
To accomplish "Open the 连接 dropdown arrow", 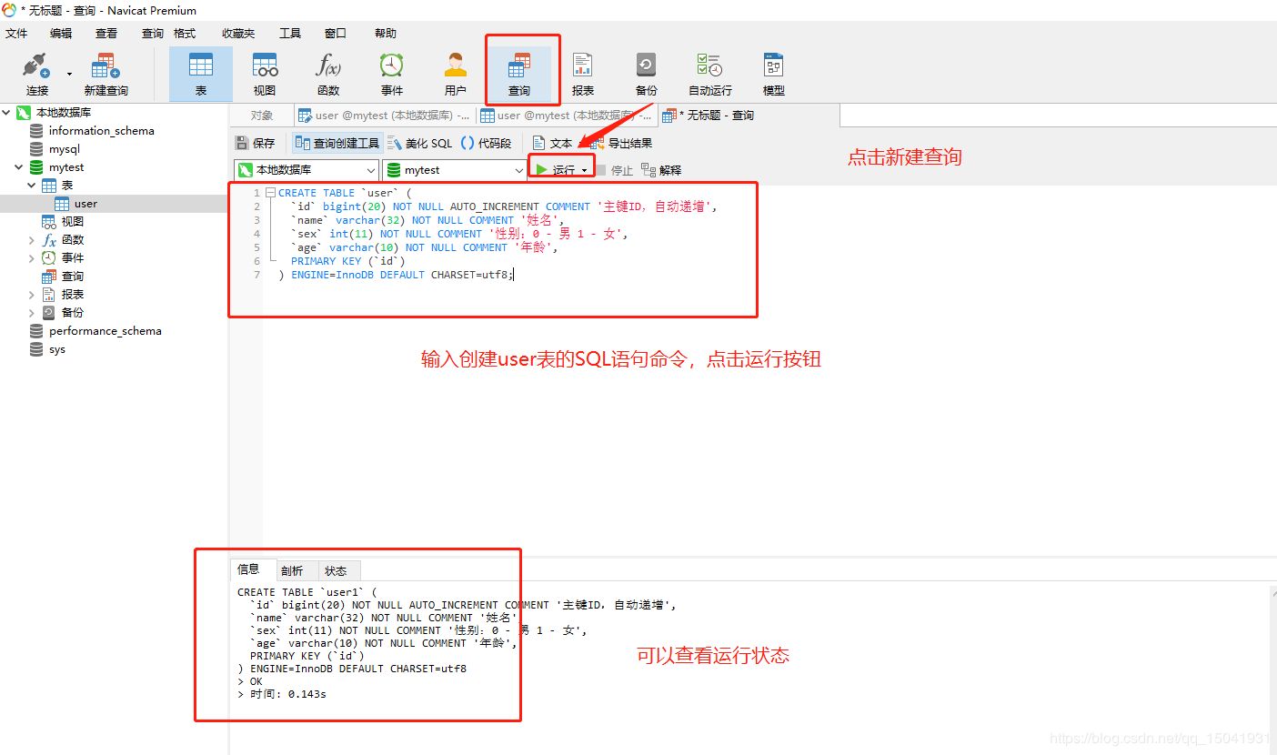I will point(69,75).
